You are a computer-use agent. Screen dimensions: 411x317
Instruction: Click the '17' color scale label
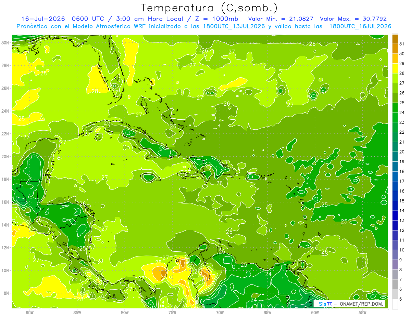(402, 181)
